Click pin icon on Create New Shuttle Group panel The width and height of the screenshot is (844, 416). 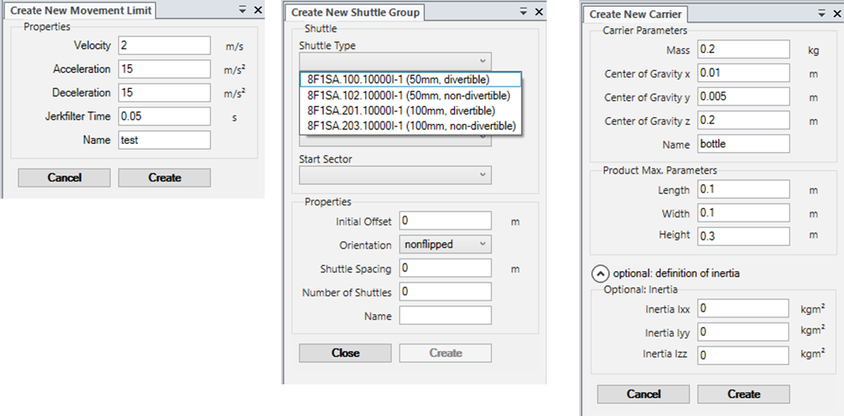coord(524,12)
